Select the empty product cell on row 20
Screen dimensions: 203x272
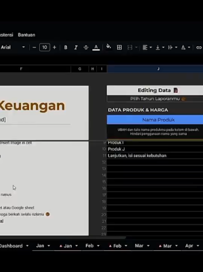pyautogui.click(x=155, y=215)
